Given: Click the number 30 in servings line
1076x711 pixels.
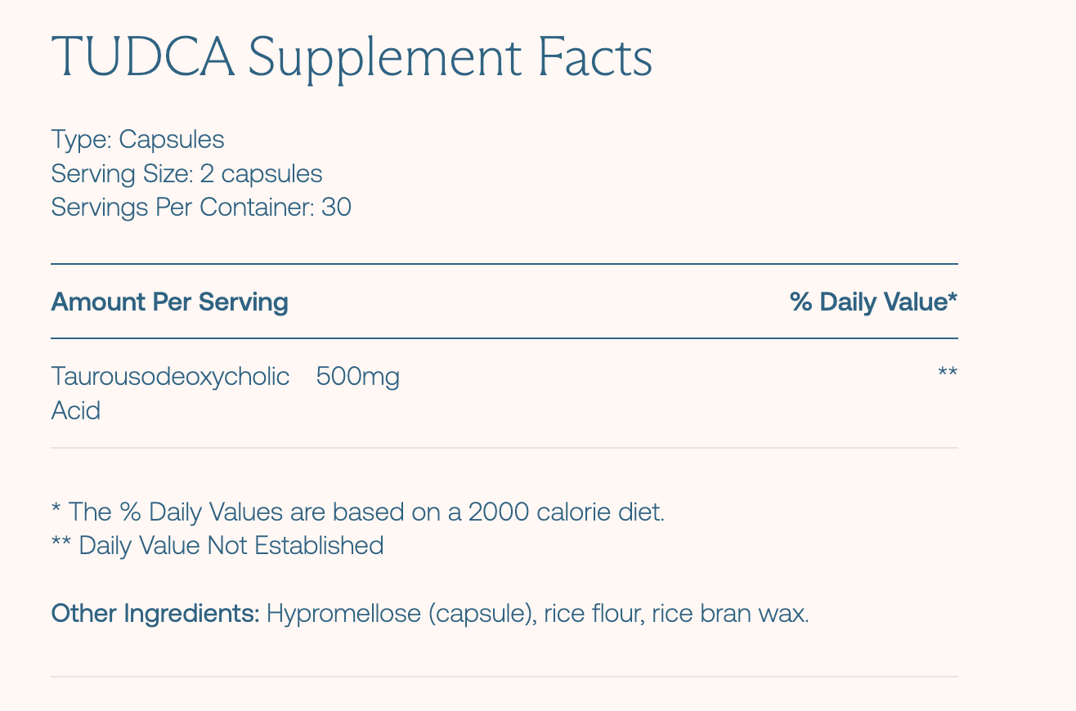Looking at the screenshot, I should point(337,208).
